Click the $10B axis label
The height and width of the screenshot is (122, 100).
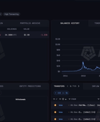point(58,44)
